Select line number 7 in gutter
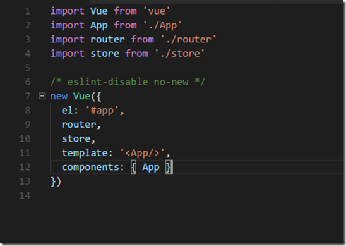This screenshot has width=346, height=246. click(x=28, y=96)
